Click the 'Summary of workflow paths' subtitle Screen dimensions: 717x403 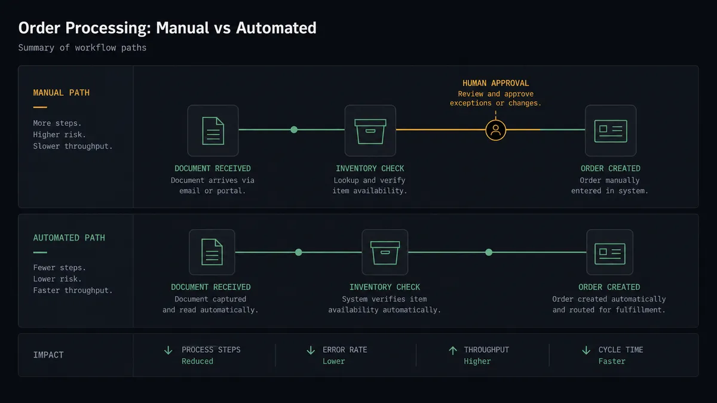(x=82, y=48)
